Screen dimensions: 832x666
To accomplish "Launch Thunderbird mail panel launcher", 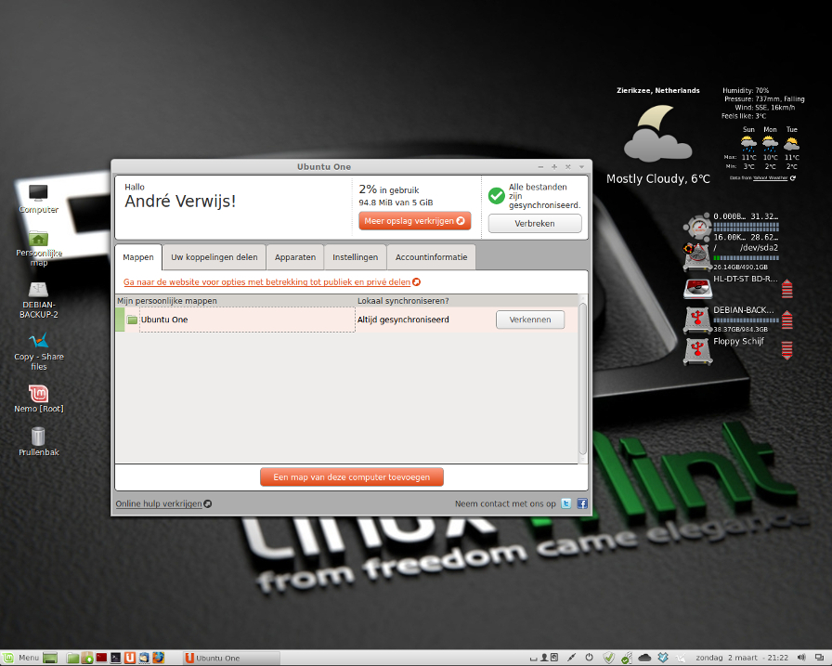I will point(144,658).
